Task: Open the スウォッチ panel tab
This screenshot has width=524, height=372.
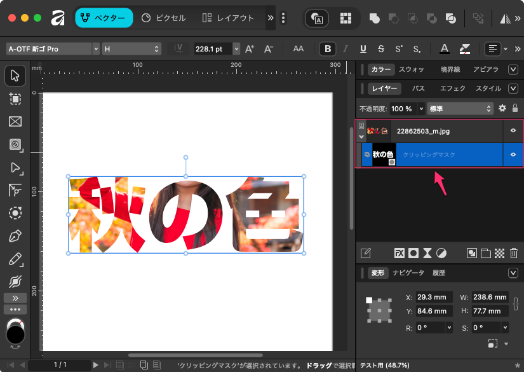Action: click(x=412, y=69)
